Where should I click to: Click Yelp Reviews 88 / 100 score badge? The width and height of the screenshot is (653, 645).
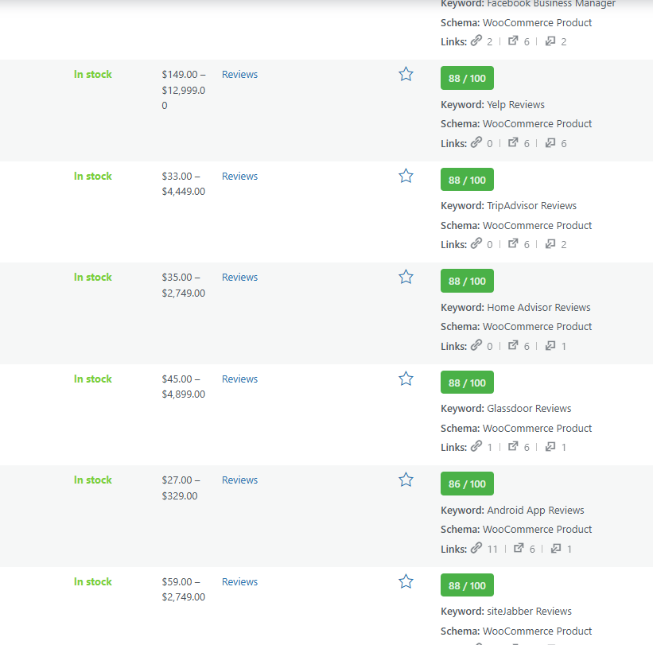click(x=467, y=79)
